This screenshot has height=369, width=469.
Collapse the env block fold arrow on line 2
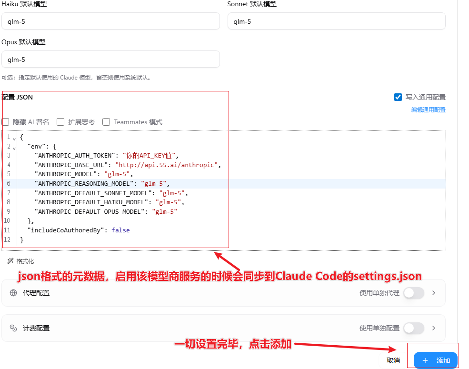(x=14, y=148)
